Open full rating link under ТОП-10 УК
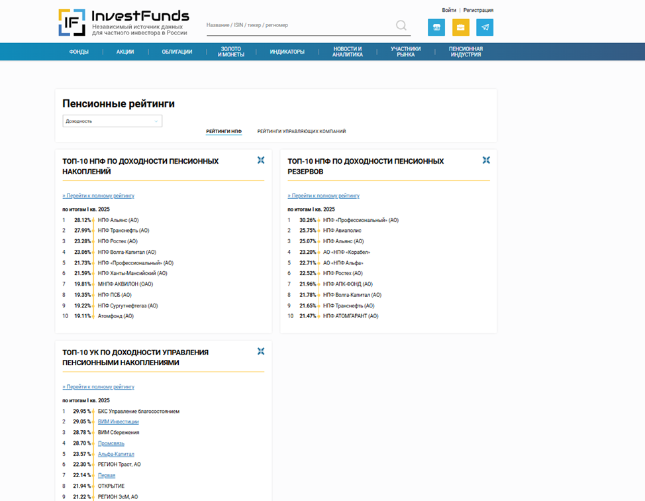The height and width of the screenshot is (501, 645). tap(98, 386)
